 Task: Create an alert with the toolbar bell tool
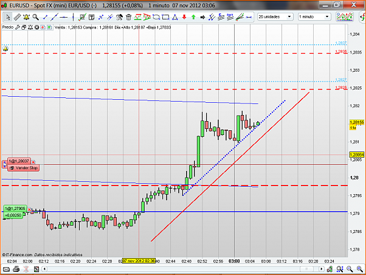(26, 17)
